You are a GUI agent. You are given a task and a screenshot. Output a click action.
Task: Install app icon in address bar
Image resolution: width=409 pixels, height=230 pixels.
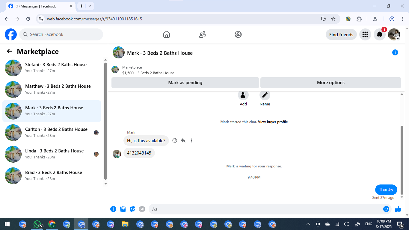click(324, 19)
